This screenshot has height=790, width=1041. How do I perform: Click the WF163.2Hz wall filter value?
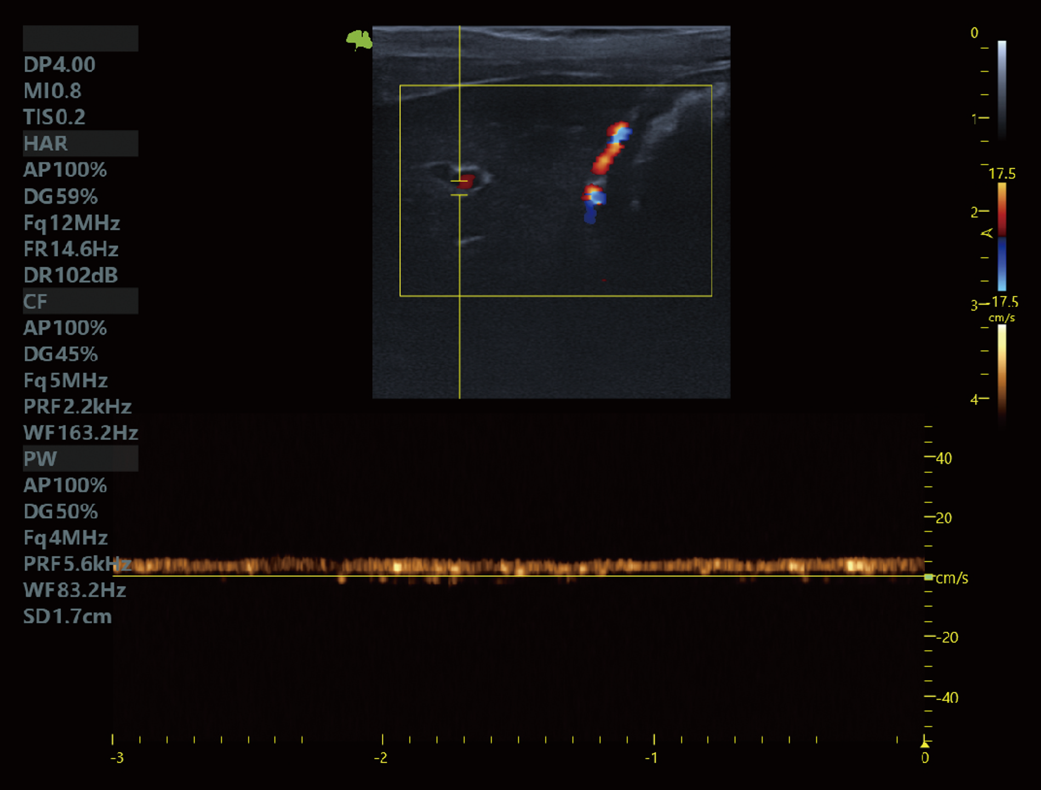[x=81, y=433]
